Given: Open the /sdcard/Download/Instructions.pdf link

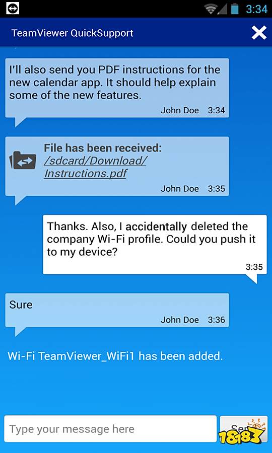Looking at the screenshot, I should pos(95,167).
